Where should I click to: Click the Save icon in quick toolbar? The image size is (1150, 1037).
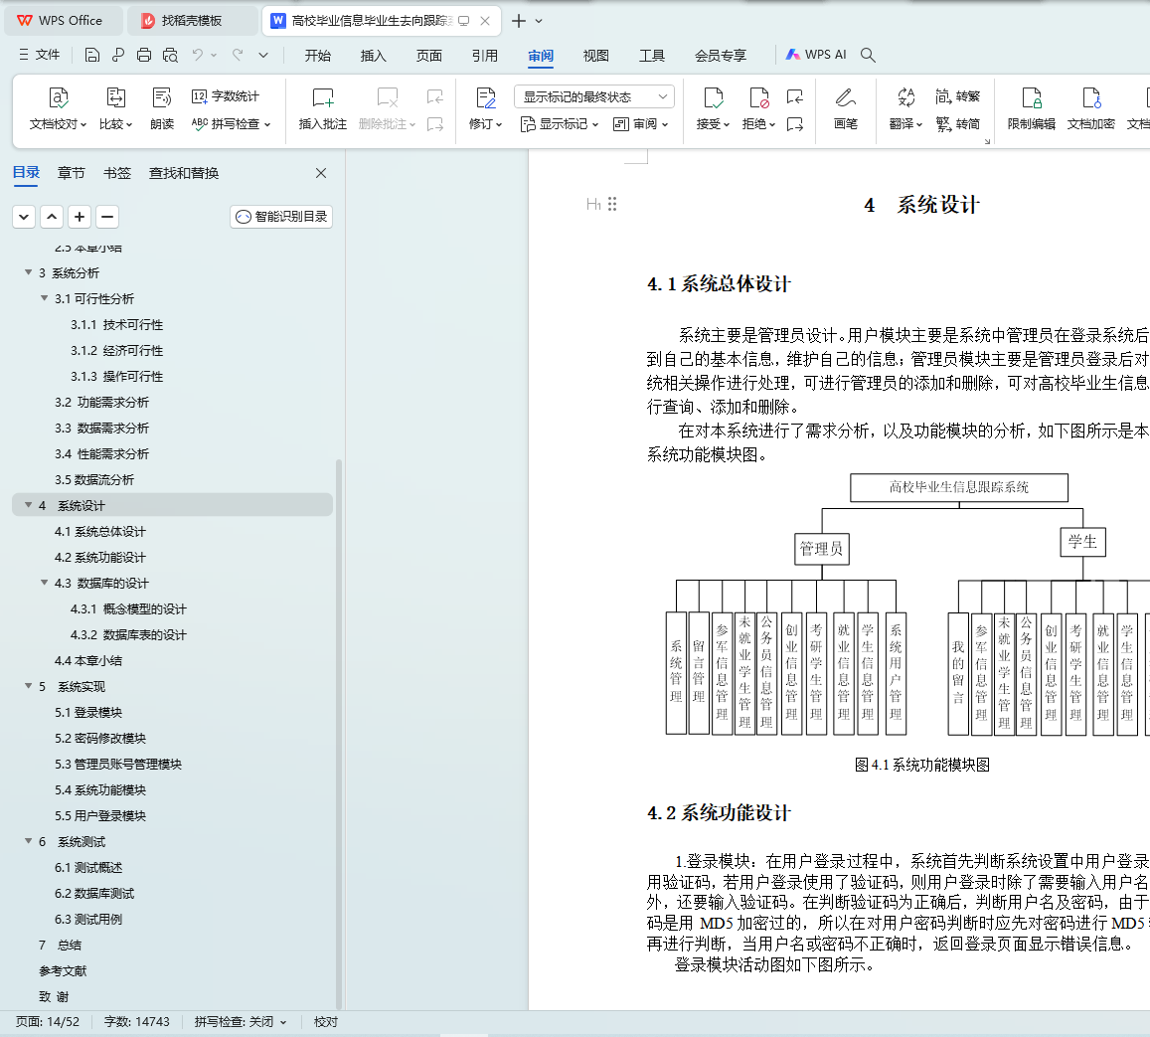coord(91,55)
